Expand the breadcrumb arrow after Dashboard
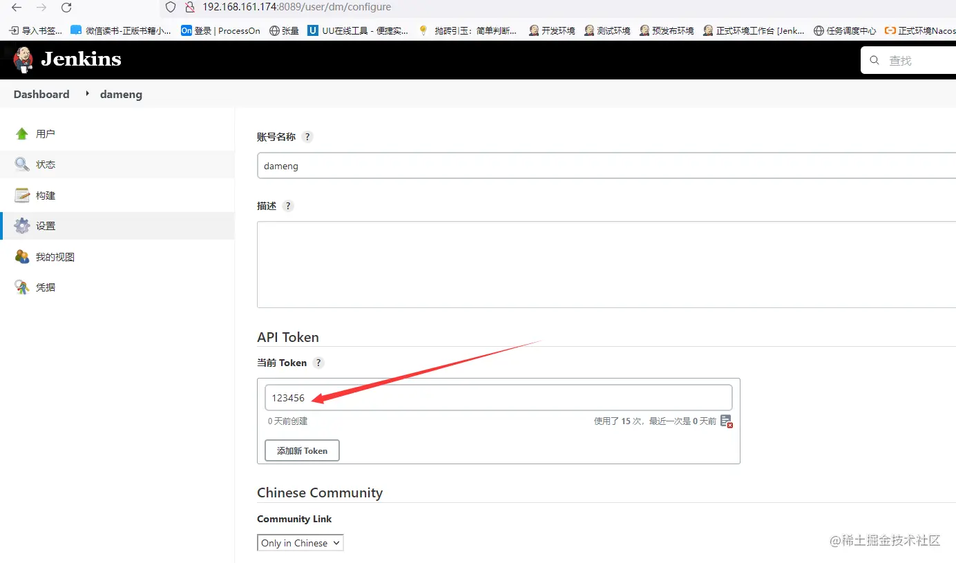Viewport: 956px width, 563px height. [87, 93]
